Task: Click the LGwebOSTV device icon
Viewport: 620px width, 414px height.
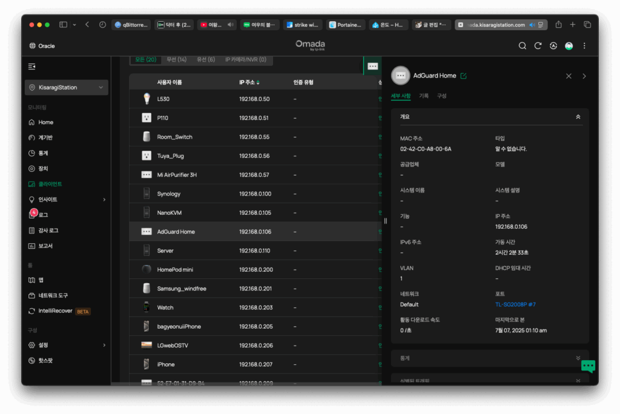Action: 147,345
